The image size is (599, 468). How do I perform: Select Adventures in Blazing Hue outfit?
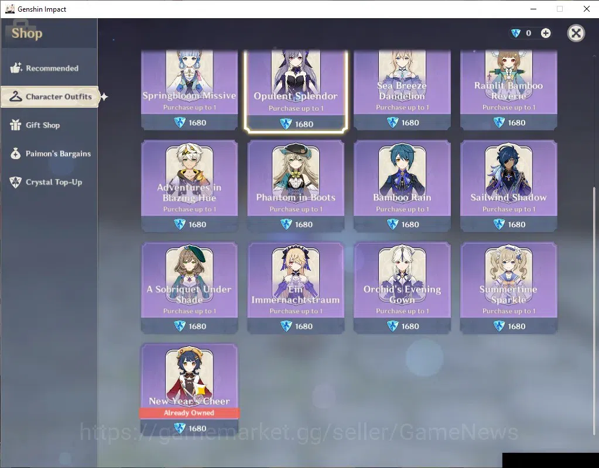coord(190,186)
